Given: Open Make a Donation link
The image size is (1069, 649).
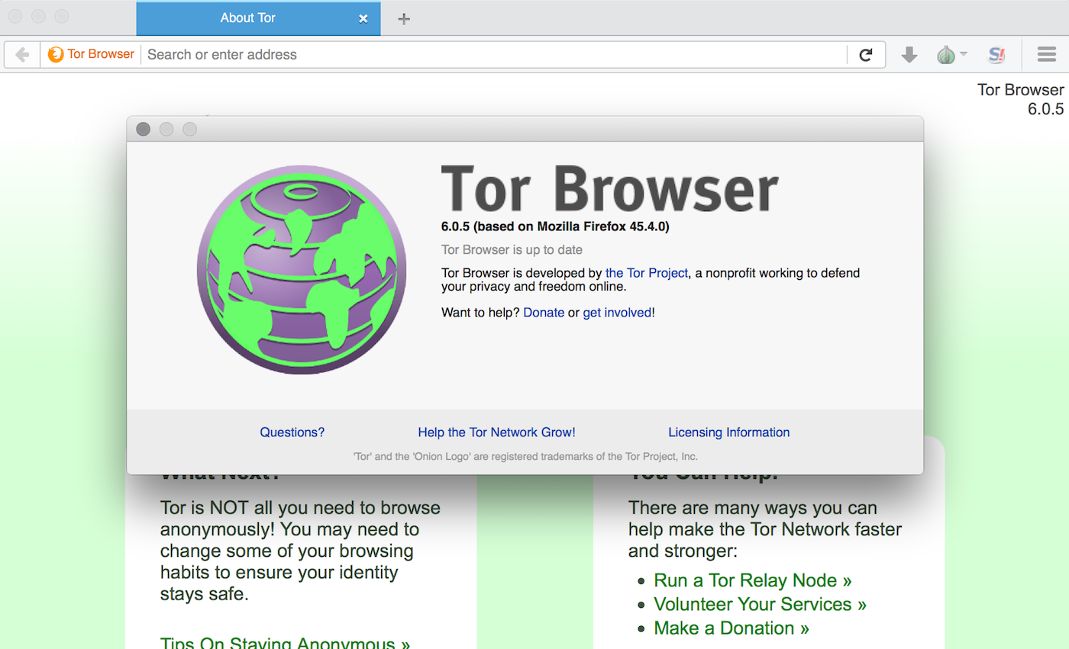Looking at the screenshot, I should coord(731,628).
